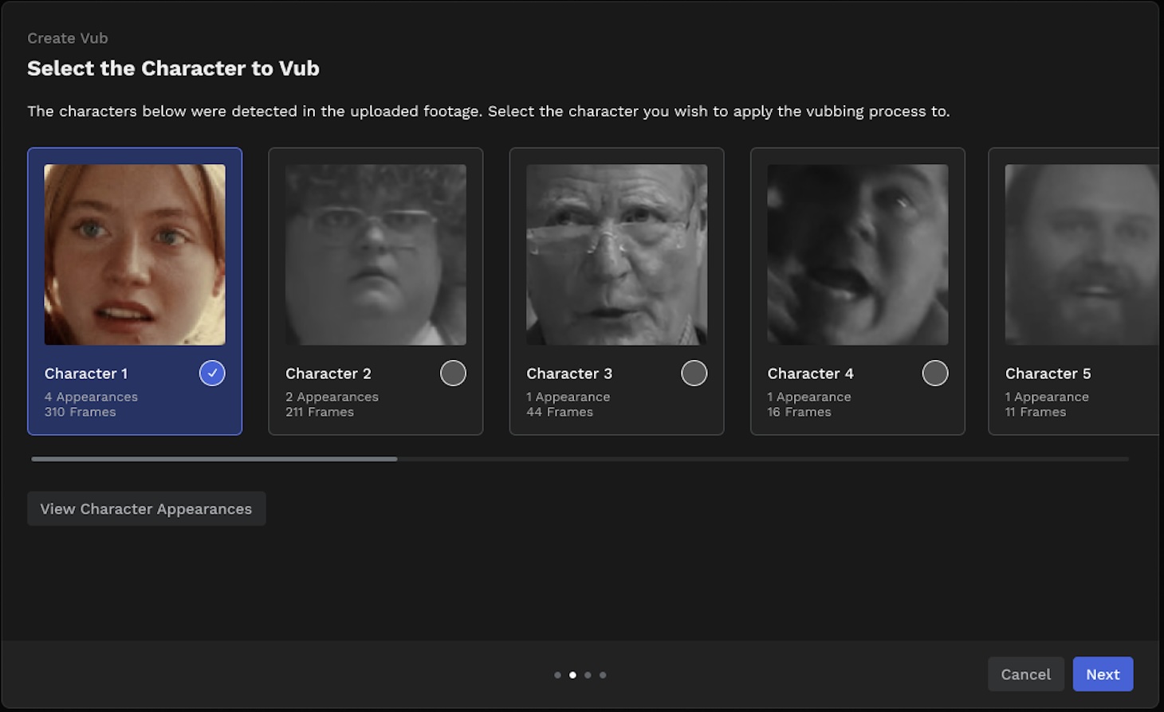Click '4 Appearances' under Character 1

click(x=91, y=397)
